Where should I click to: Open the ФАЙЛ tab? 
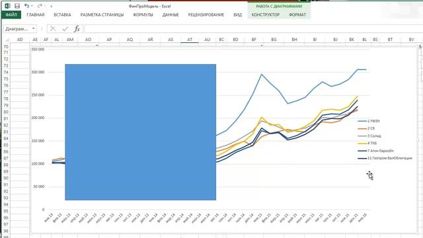pyautogui.click(x=11, y=15)
